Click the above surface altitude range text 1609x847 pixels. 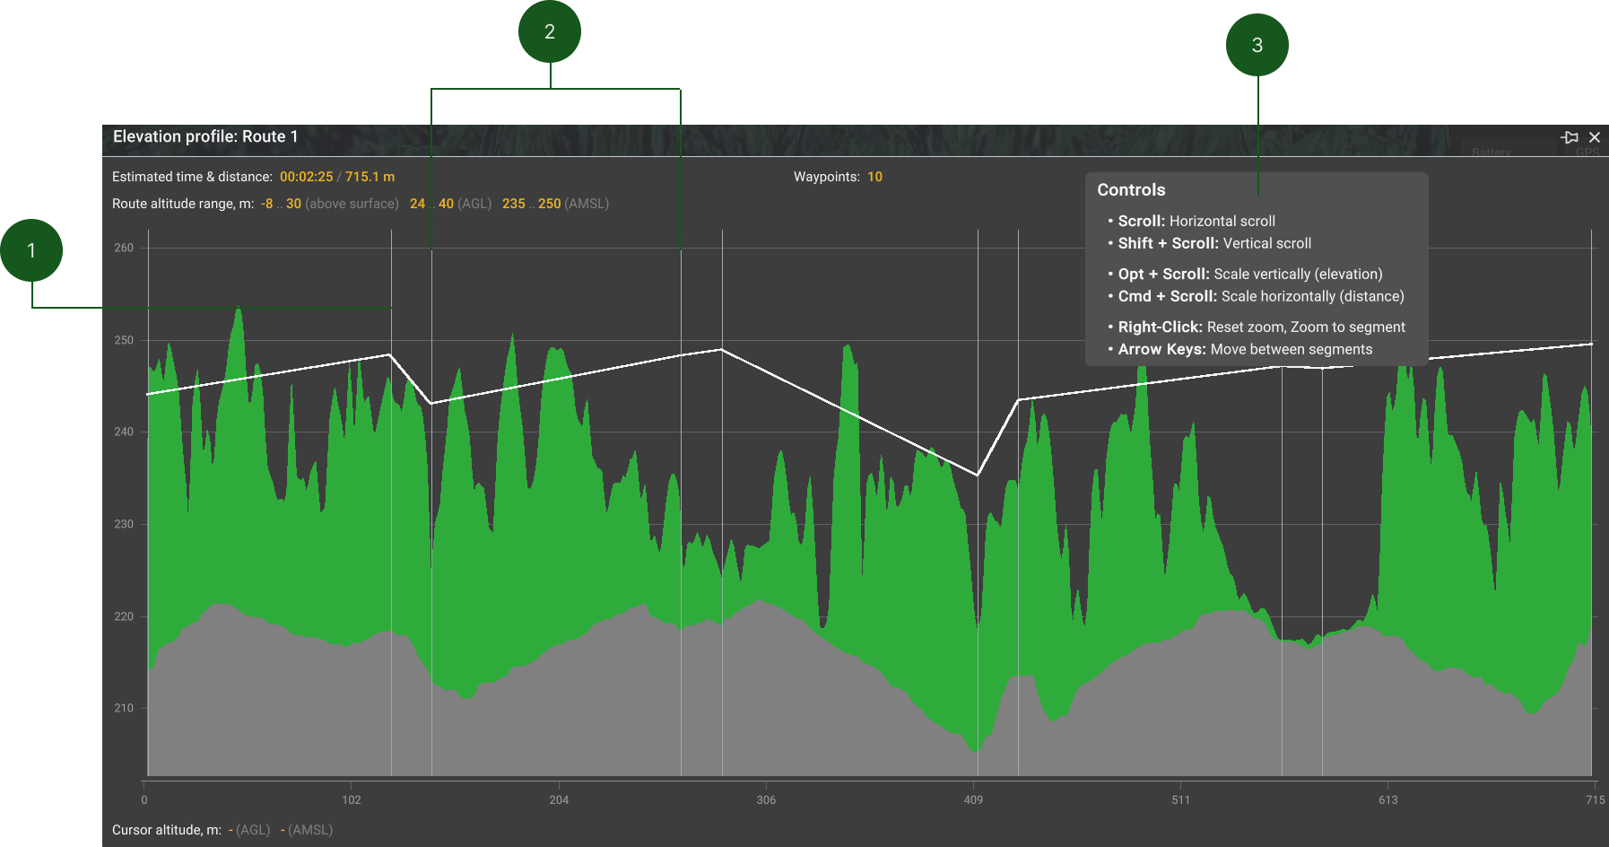[x=329, y=204]
